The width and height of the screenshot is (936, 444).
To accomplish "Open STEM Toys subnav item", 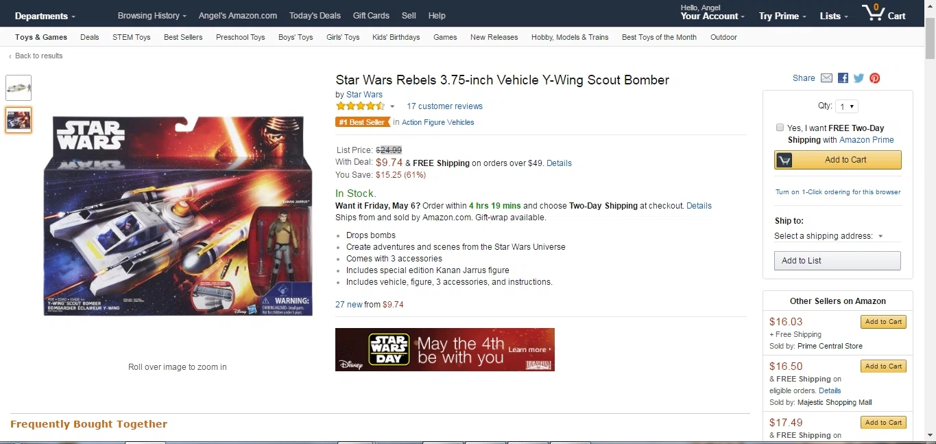I will 132,37.
